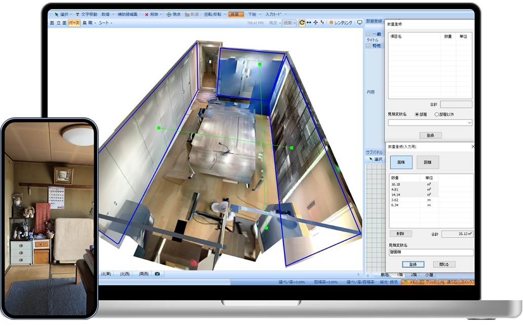523x326 pixels.
Task: Click the red X 削除 delete tool
Action: (146, 15)
